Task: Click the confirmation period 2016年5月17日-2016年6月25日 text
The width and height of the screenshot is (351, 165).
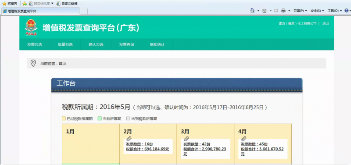Action: (x=228, y=108)
